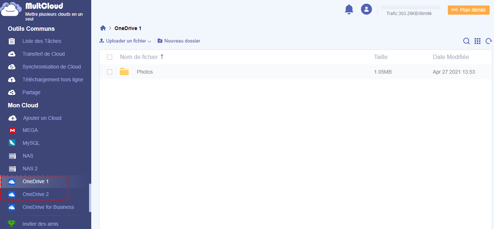Refresh the file list
Viewport: 494px width, 229px height.
point(489,41)
